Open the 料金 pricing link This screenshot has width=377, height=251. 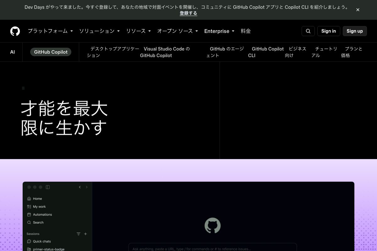246,31
